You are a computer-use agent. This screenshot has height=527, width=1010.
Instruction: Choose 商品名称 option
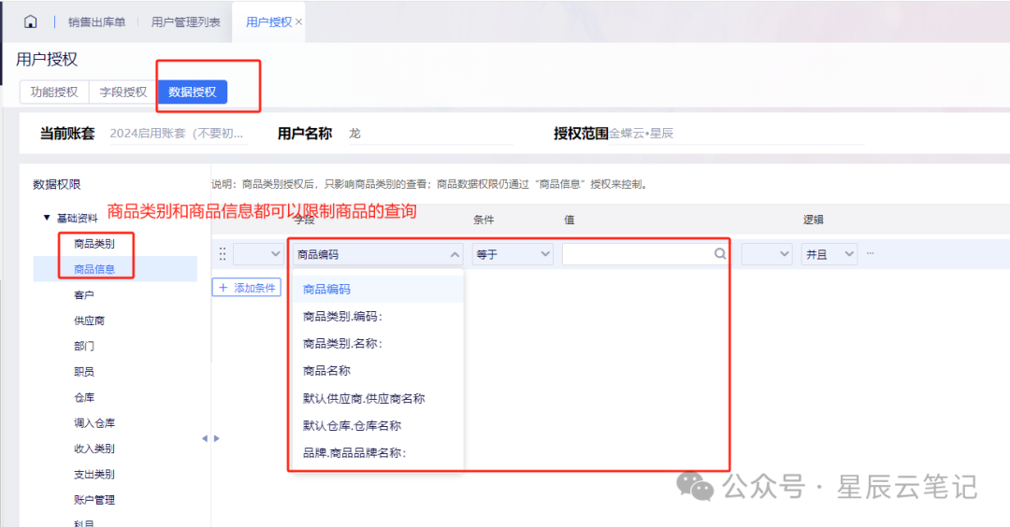378,371
